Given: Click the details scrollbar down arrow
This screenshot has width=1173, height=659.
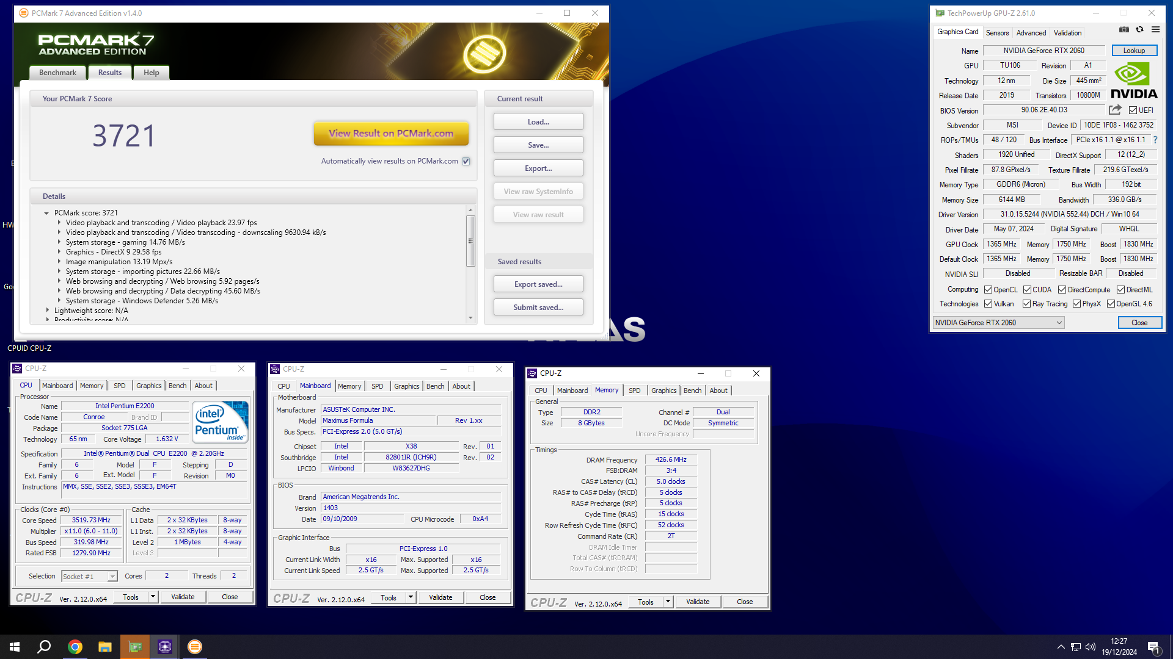Looking at the screenshot, I should (x=470, y=318).
